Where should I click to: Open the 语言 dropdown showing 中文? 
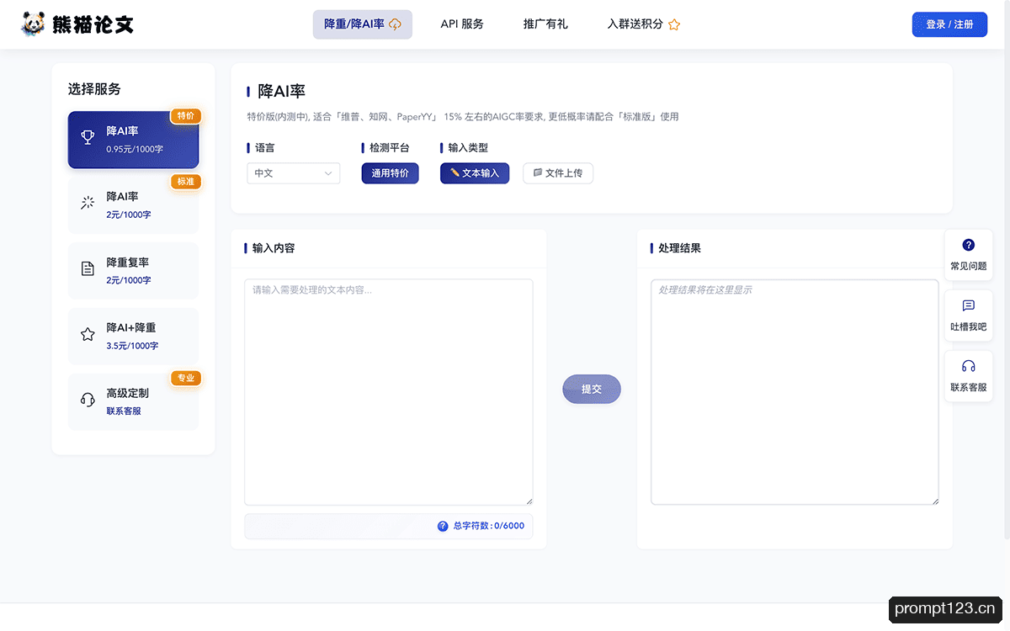pos(294,173)
